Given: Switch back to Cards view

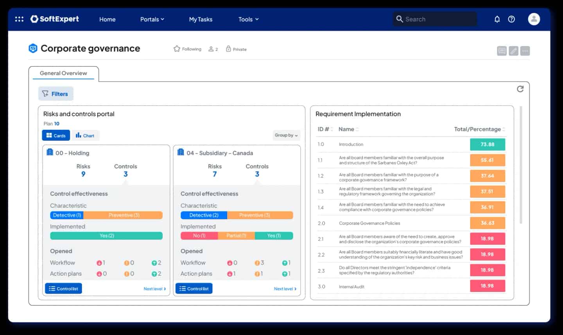Looking at the screenshot, I should pyautogui.click(x=56, y=135).
